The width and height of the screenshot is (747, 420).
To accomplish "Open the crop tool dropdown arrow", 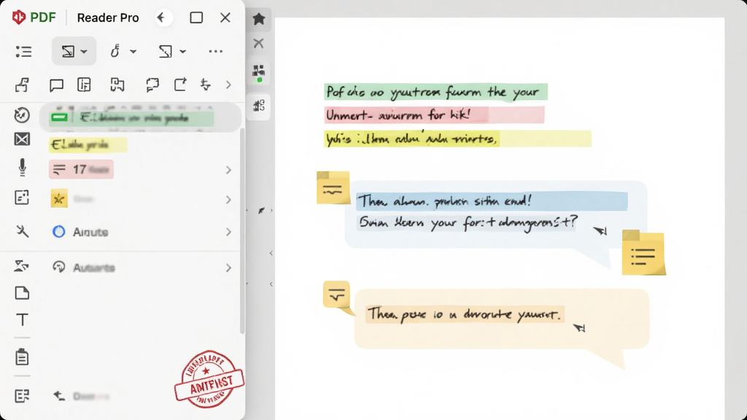I will pyautogui.click(x=183, y=52).
